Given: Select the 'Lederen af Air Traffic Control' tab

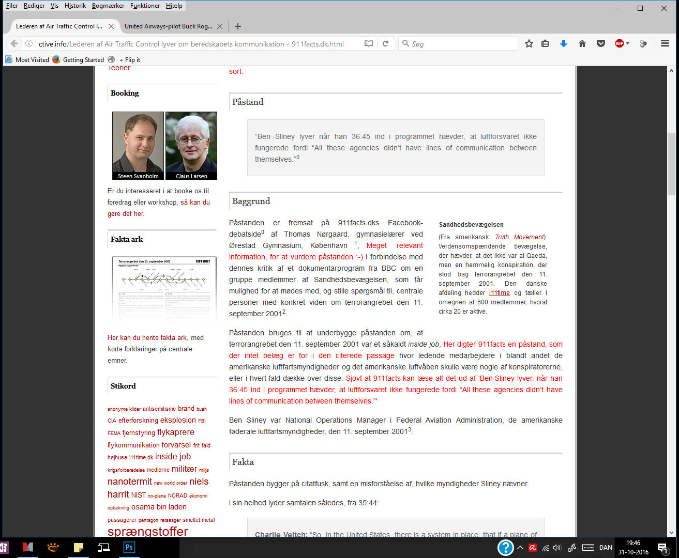Looking at the screenshot, I should point(59,26).
